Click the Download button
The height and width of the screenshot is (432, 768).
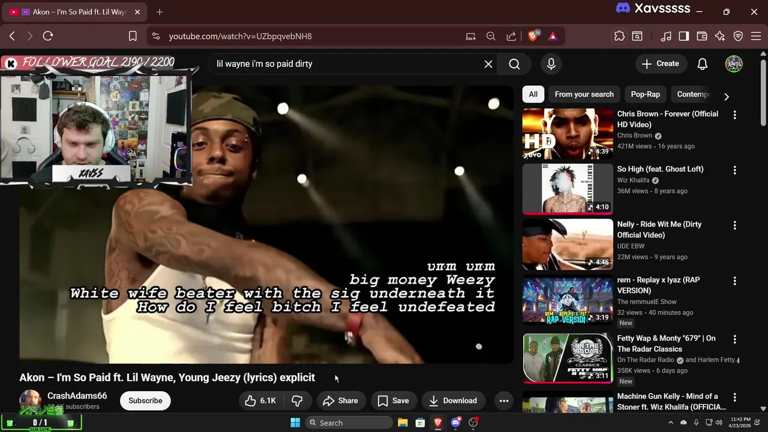(453, 401)
